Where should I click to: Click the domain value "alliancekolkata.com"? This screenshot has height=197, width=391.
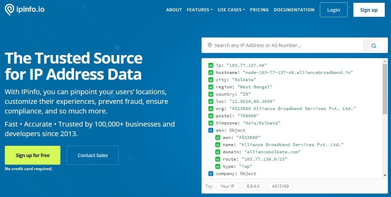[x=273, y=152]
